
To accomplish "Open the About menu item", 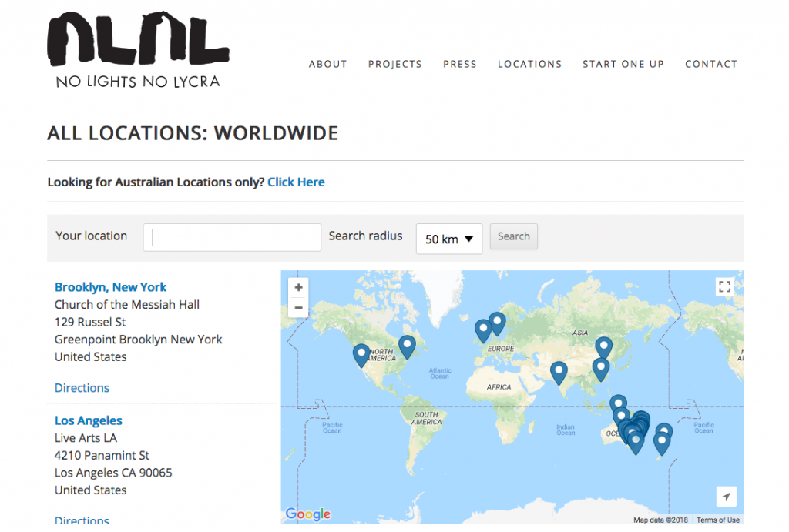I will 328,65.
